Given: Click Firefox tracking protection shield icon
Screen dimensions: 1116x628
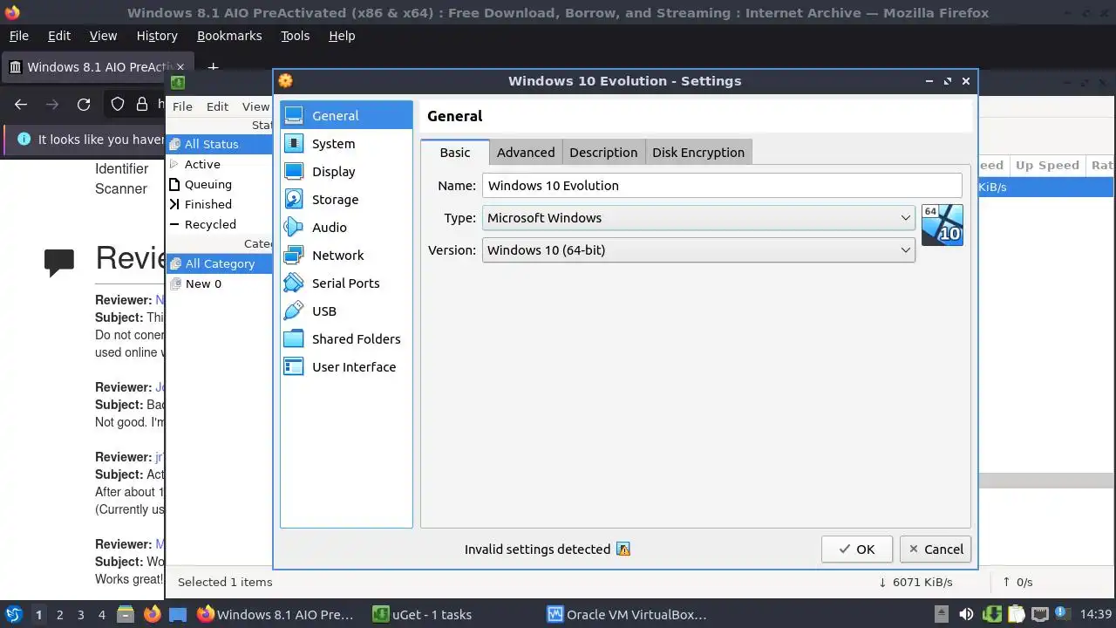Looking at the screenshot, I should 118,104.
